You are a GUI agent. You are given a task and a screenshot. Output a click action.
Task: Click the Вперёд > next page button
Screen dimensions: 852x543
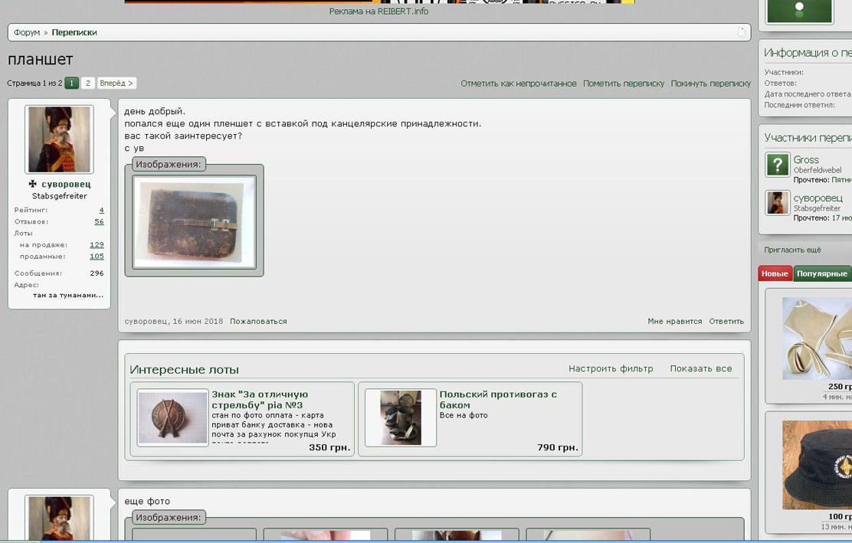[x=116, y=83]
